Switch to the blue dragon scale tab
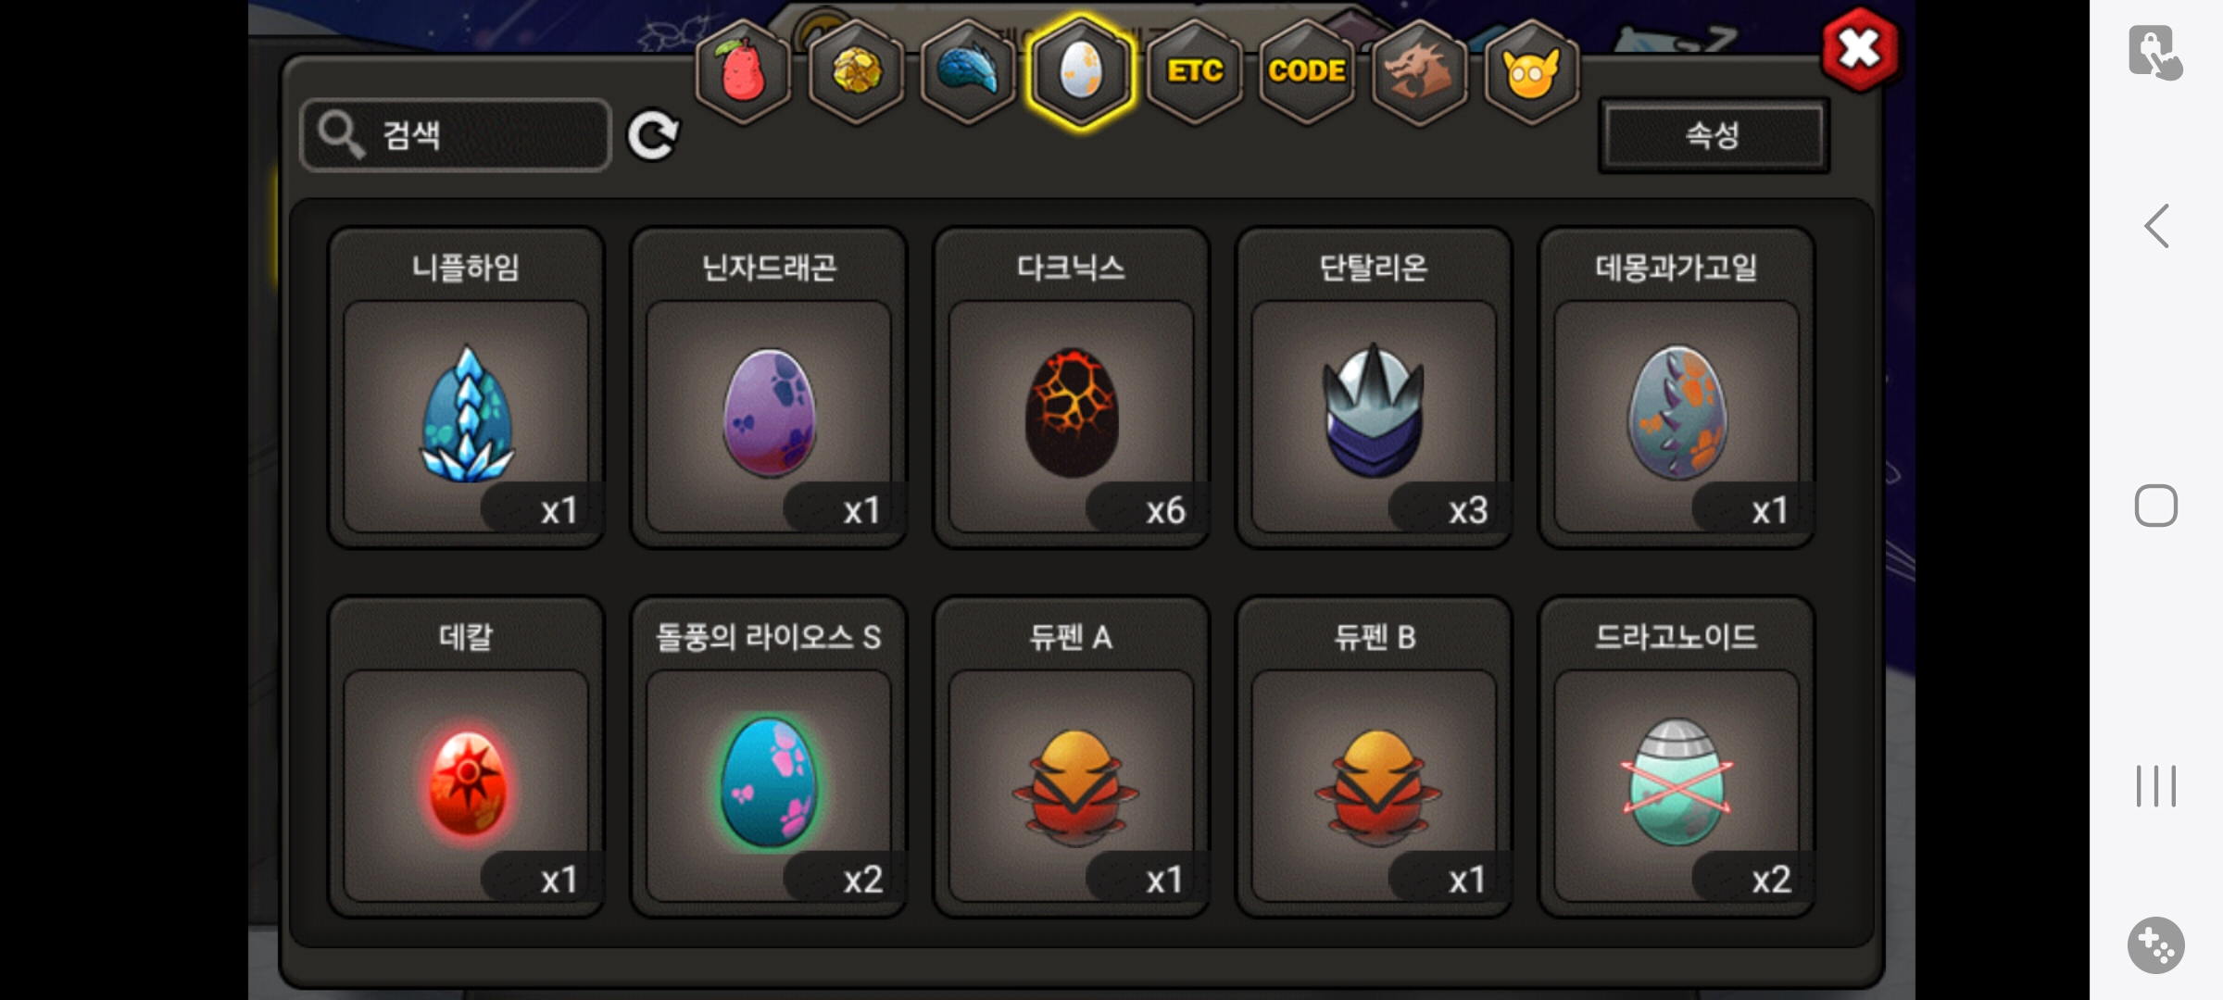Image resolution: width=2223 pixels, height=1000 pixels. tap(968, 71)
